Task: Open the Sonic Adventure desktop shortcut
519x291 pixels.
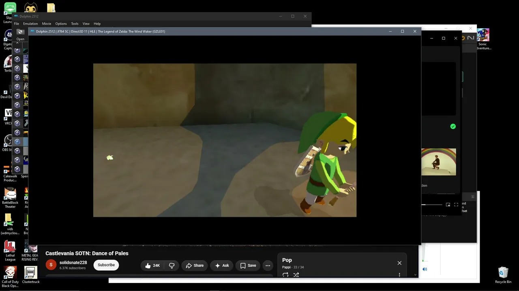Action: click(483, 39)
